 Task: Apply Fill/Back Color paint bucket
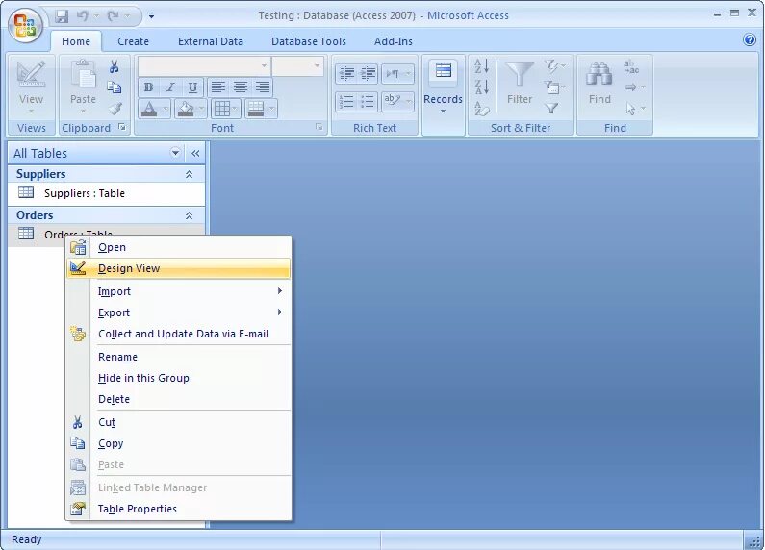tap(186, 109)
